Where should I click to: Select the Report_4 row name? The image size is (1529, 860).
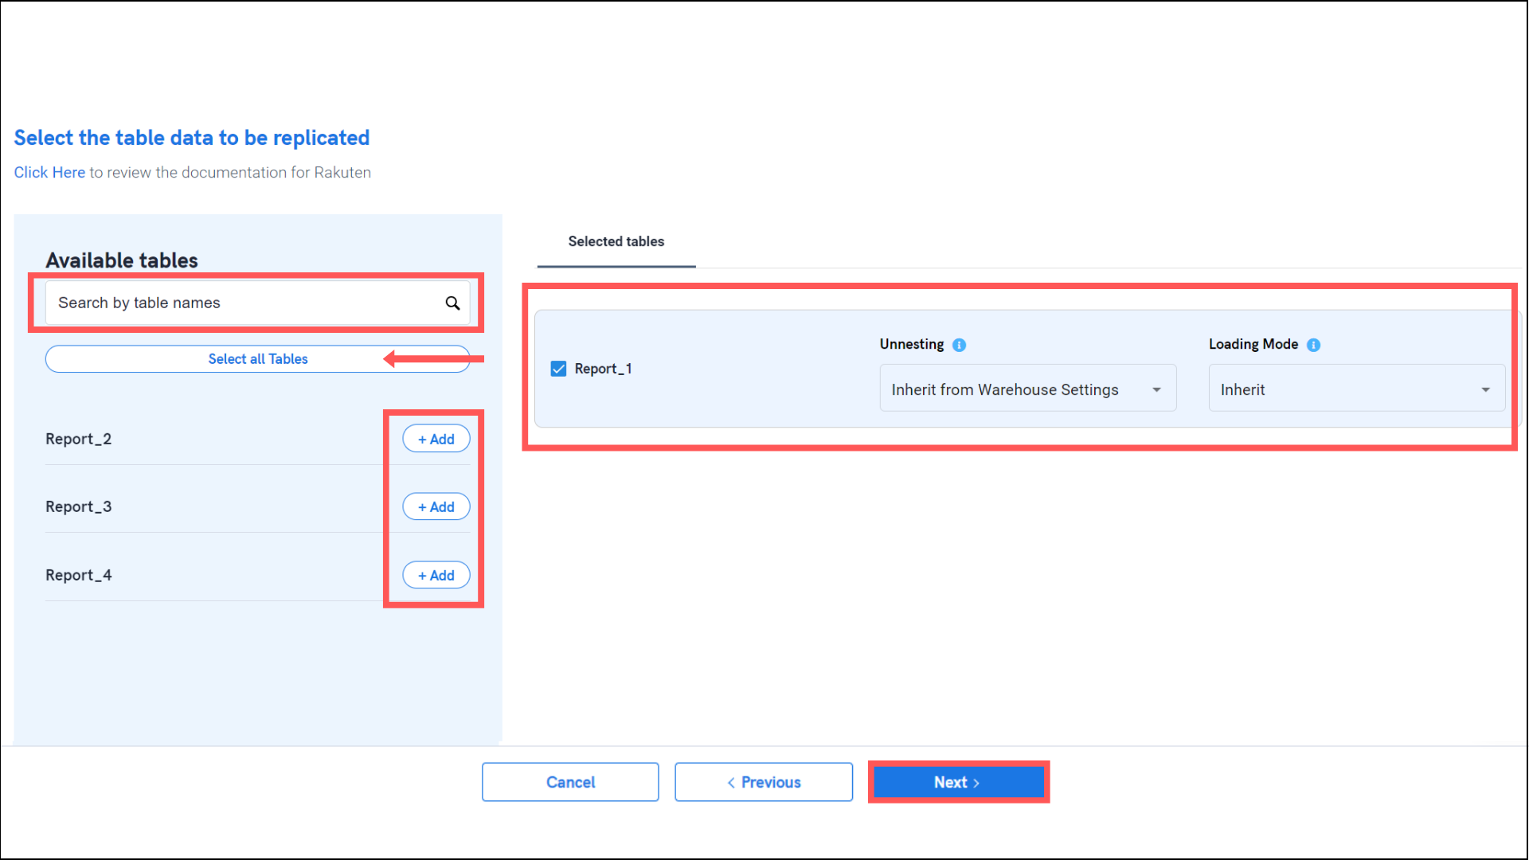[x=79, y=576]
